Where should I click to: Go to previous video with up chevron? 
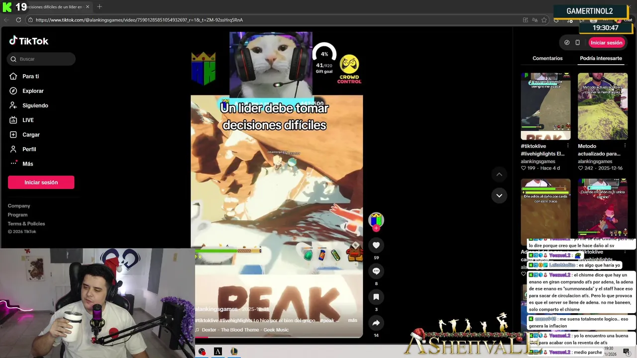point(499,175)
